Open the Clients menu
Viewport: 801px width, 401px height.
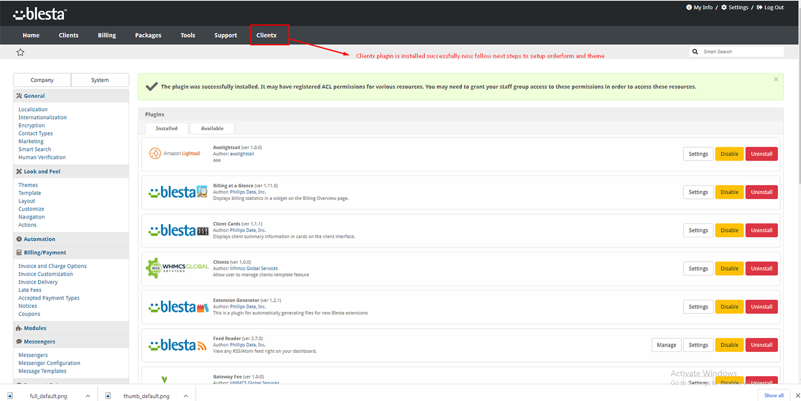(x=68, y=35)
